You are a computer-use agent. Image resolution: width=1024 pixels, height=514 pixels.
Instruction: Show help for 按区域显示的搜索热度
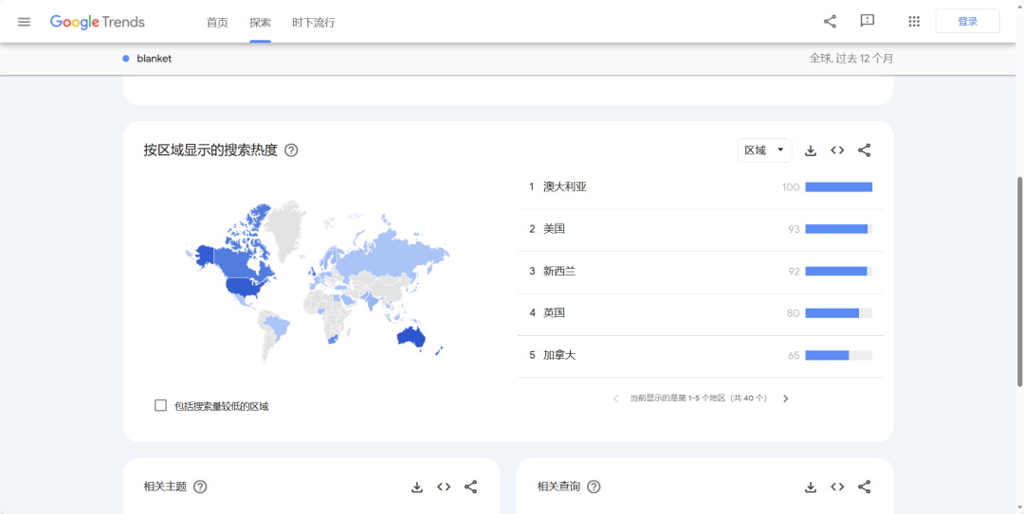pos(291,151)
